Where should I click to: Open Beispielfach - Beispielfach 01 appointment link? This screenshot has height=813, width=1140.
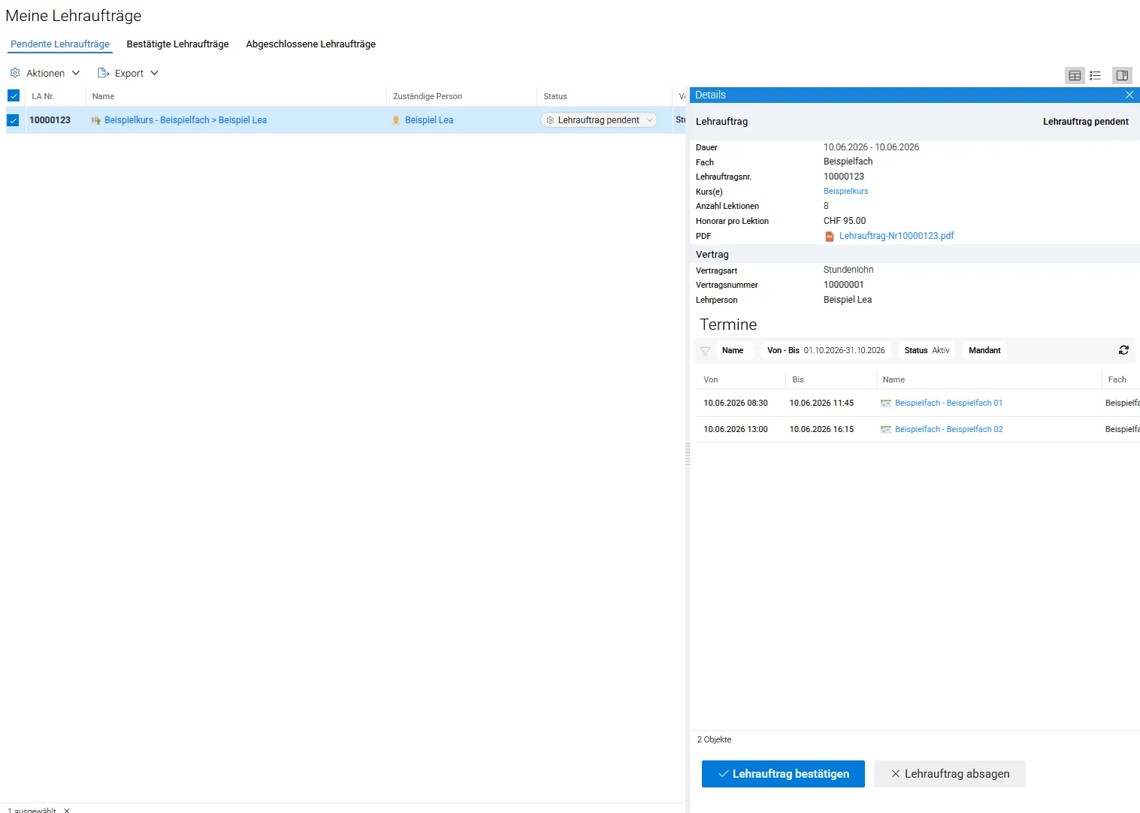(x=948, y=403)
